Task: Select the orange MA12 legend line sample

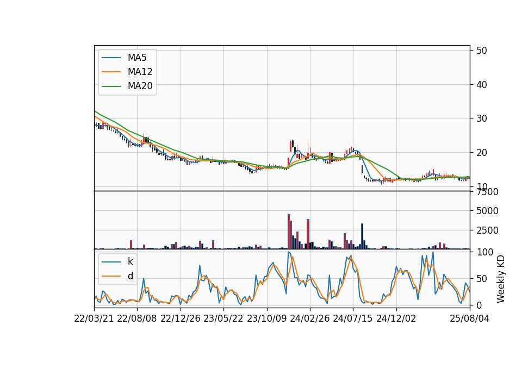Action: pyautogui.click(x=111, y=72)
